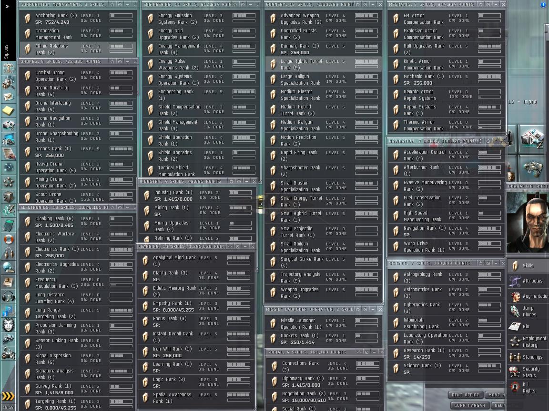549x411 pixels.
Task: Open the mail envelope sidebar icon
Action: 9,97
